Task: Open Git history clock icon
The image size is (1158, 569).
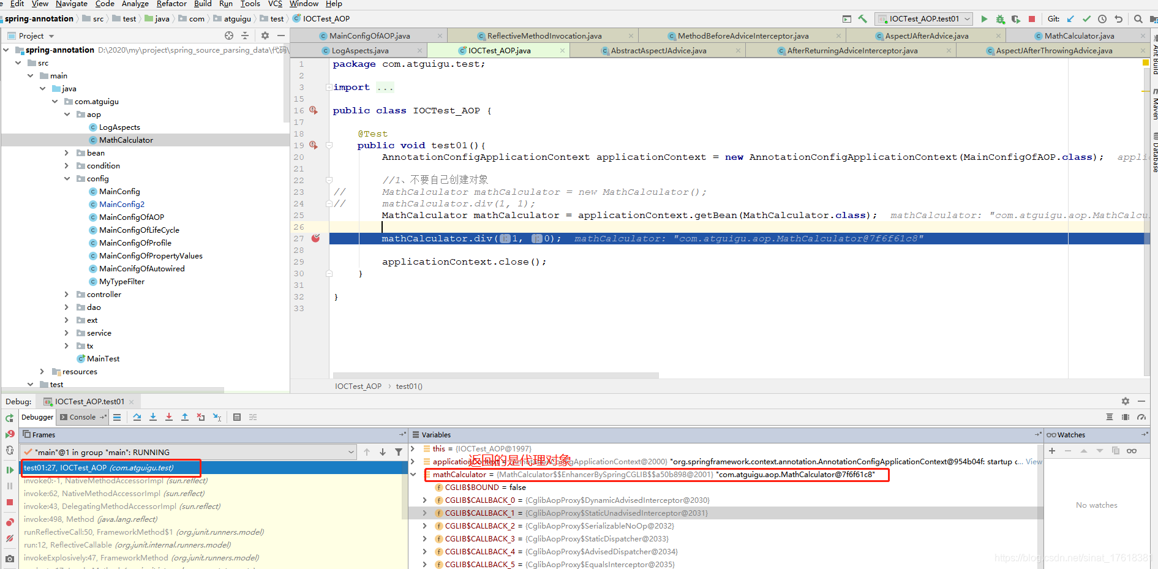Action: point(1102,19)
